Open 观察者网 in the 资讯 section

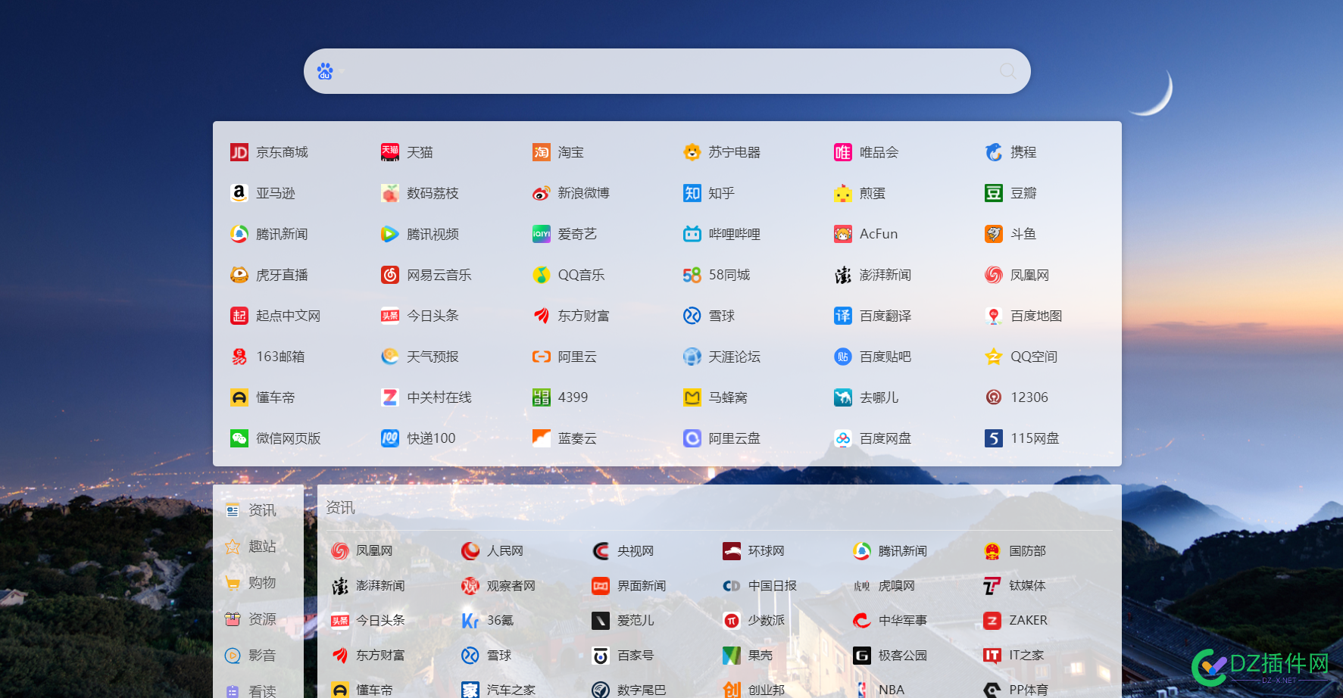[x=498, y=586]
